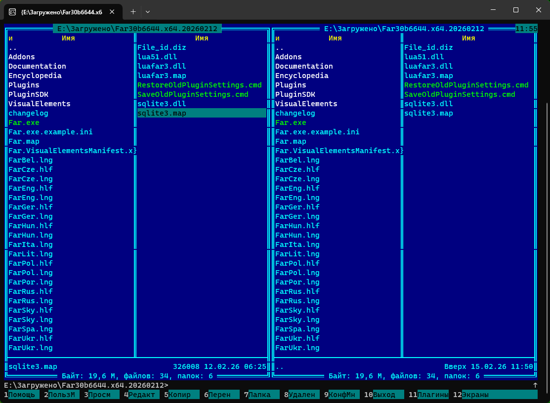Click the terminal icon on the tab
Image resolution: width=550 pixels, height=403 pixels.
12,11
